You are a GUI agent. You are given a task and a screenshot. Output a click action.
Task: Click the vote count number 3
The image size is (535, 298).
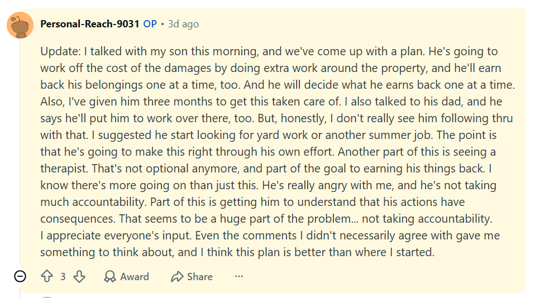coord(63,277)
